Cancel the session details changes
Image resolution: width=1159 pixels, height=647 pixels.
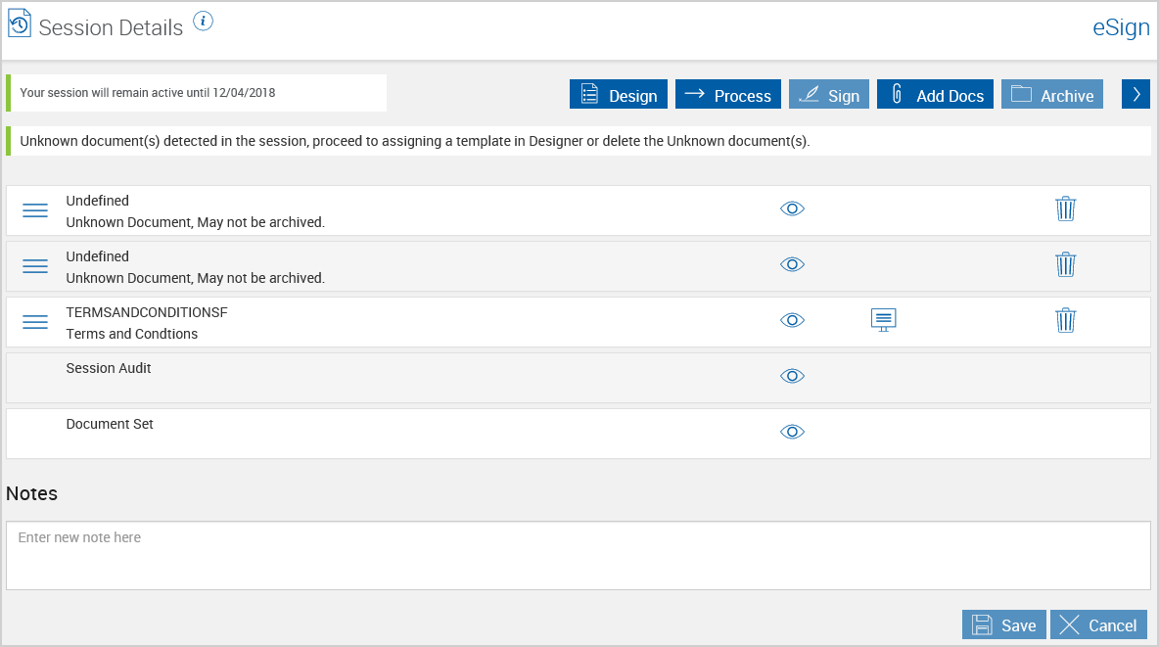(1098, 624)
